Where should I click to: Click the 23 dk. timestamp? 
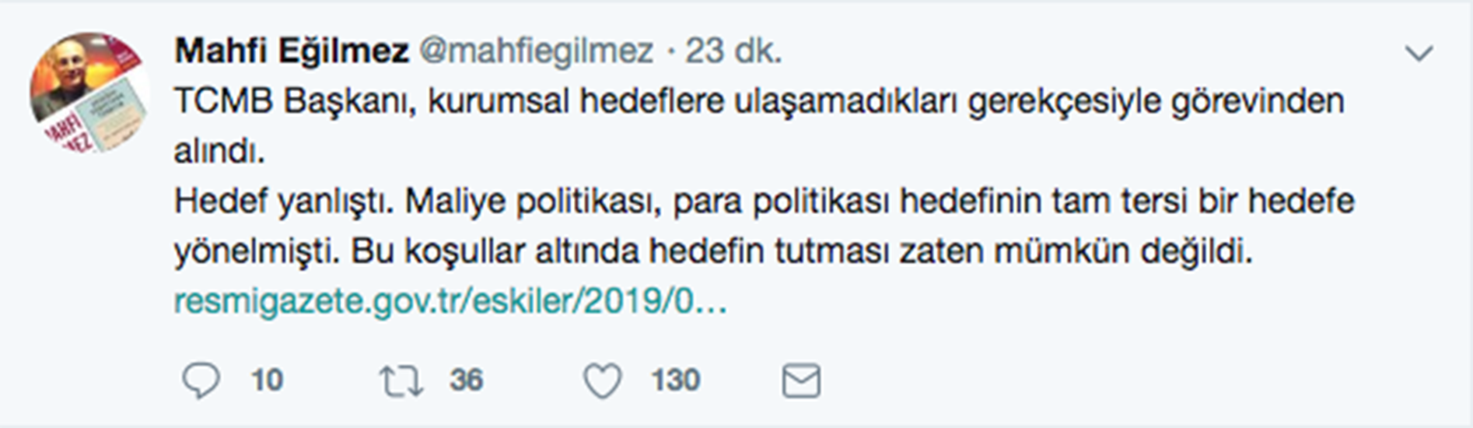coord(733,51)
